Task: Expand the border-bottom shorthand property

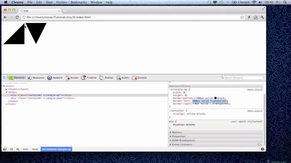Action: [195, 98]
